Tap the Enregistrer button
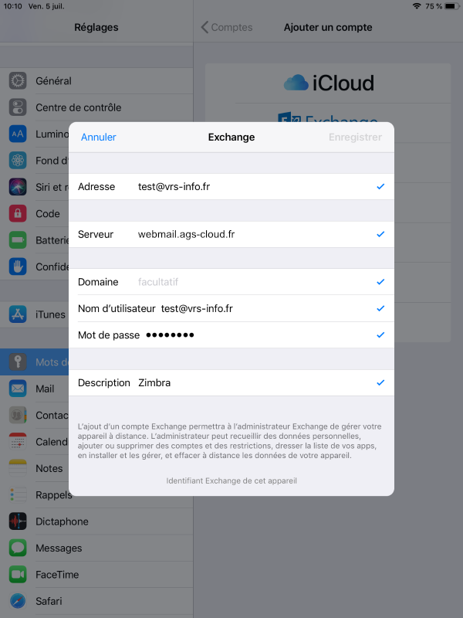Viewport: 463px width, 618px height. (355, 138)
